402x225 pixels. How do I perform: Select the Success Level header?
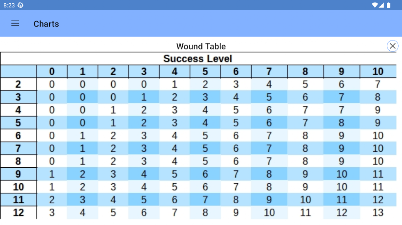198,59
